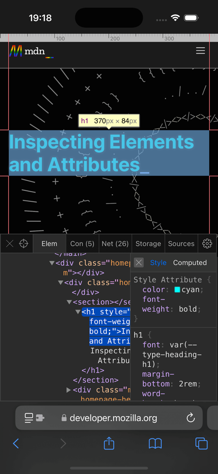Select the Style tab in sidebar
218x474 pixels.
coord(158,263)
